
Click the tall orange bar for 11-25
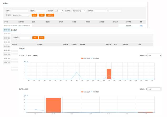[53, 105]
